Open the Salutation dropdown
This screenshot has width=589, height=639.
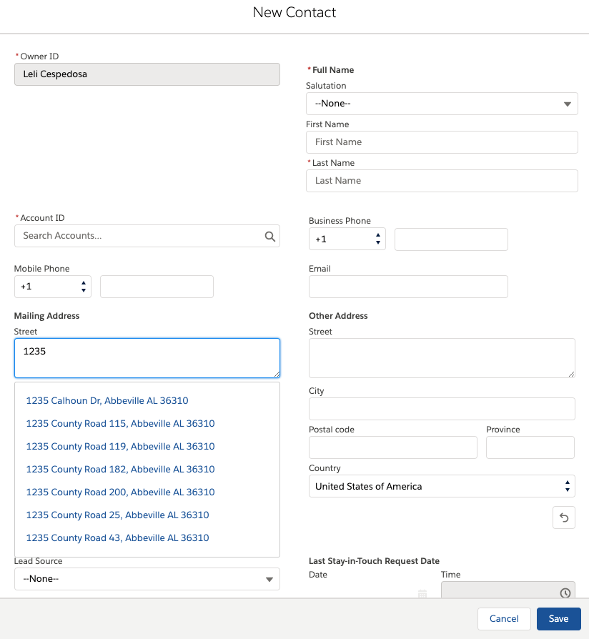click(x=442, y=104)
